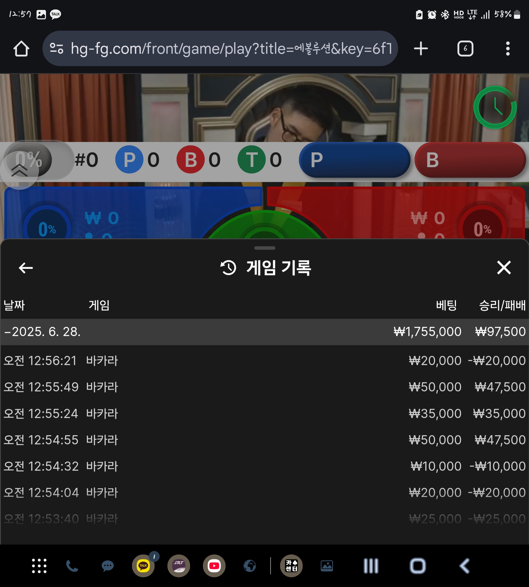Click the URL address bar
The image size is (529, 587).
point(231,49)
